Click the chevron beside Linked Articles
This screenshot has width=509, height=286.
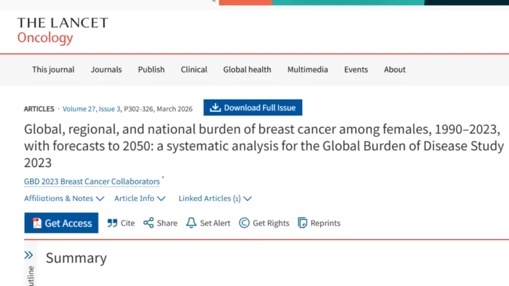tap(248, 198)
